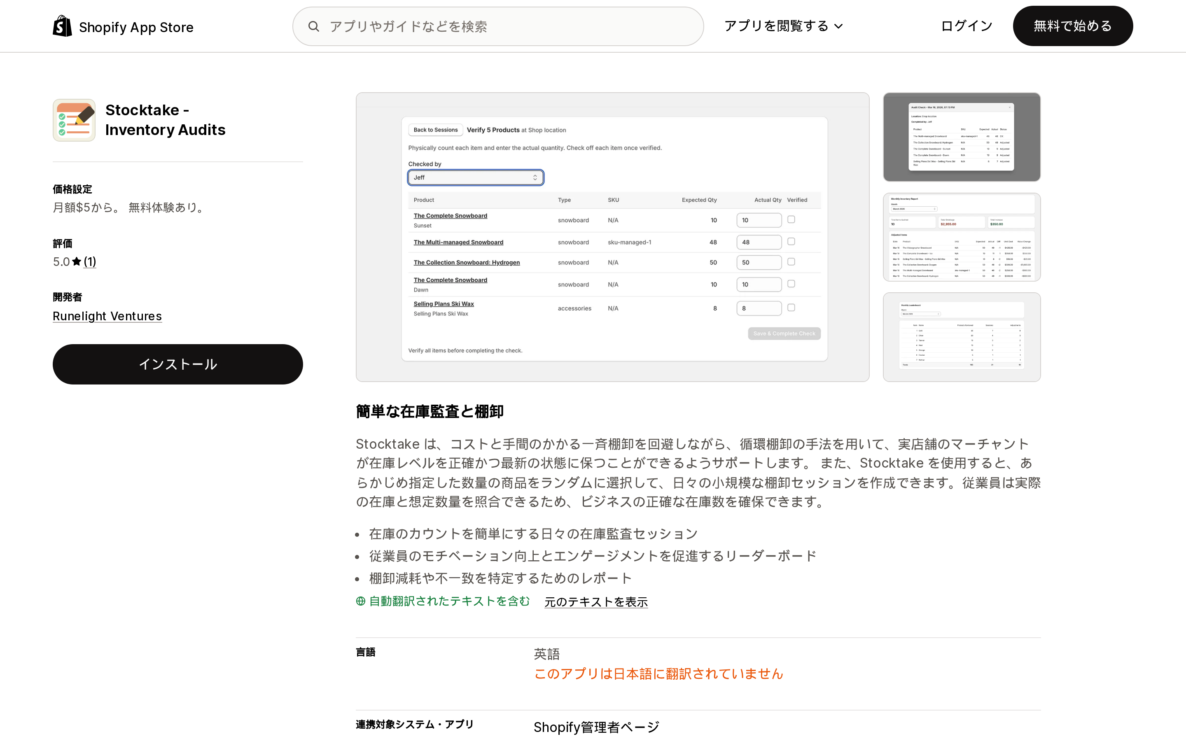This screenshot has width=1186, height=741.
Task: Click the 月額$5から pricing text
Action: tap(86, 208)
